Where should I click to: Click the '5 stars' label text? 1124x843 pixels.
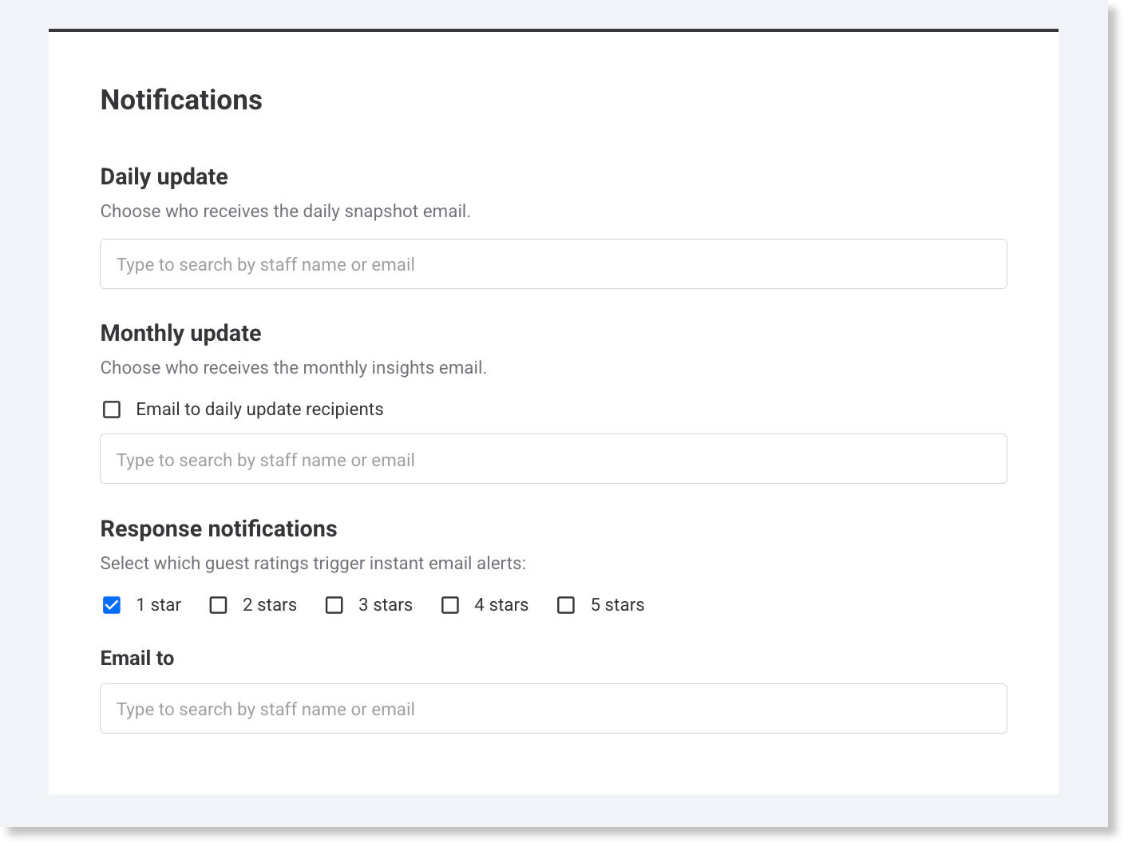617,605
